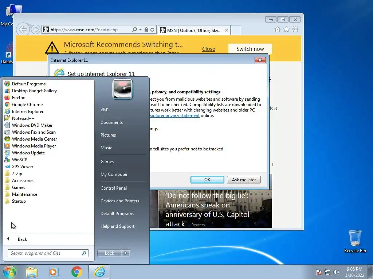The image size is (373, 279).
Task: Open Internet Explorer in the programs list
Action: point(24,111)
